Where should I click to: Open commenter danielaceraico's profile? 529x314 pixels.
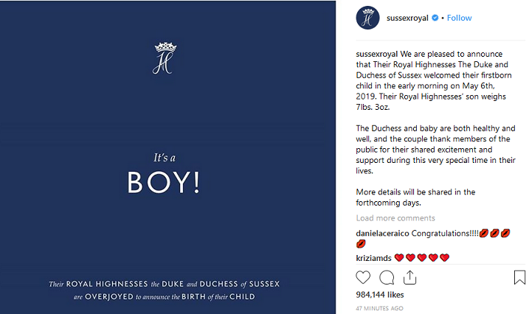382,233
